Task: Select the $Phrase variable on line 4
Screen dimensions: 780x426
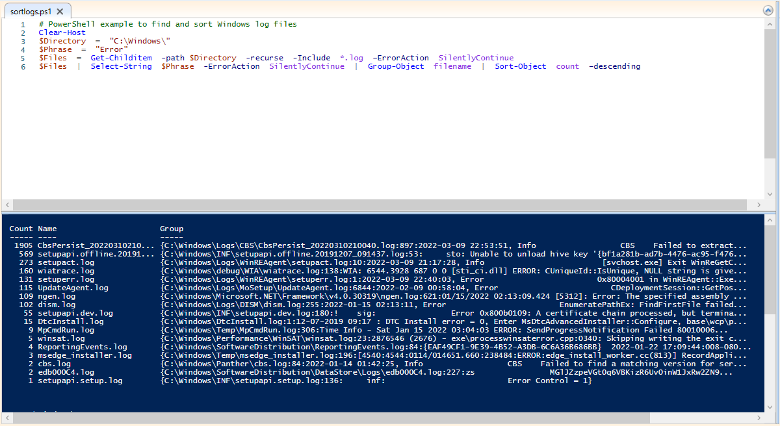Action: 57,49
